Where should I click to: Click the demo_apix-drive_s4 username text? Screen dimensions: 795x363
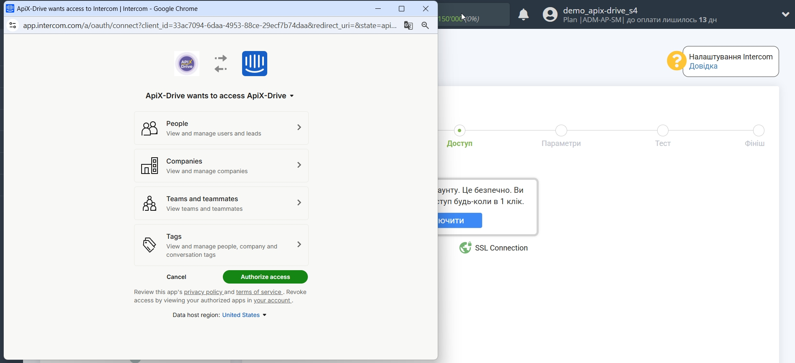600,10
